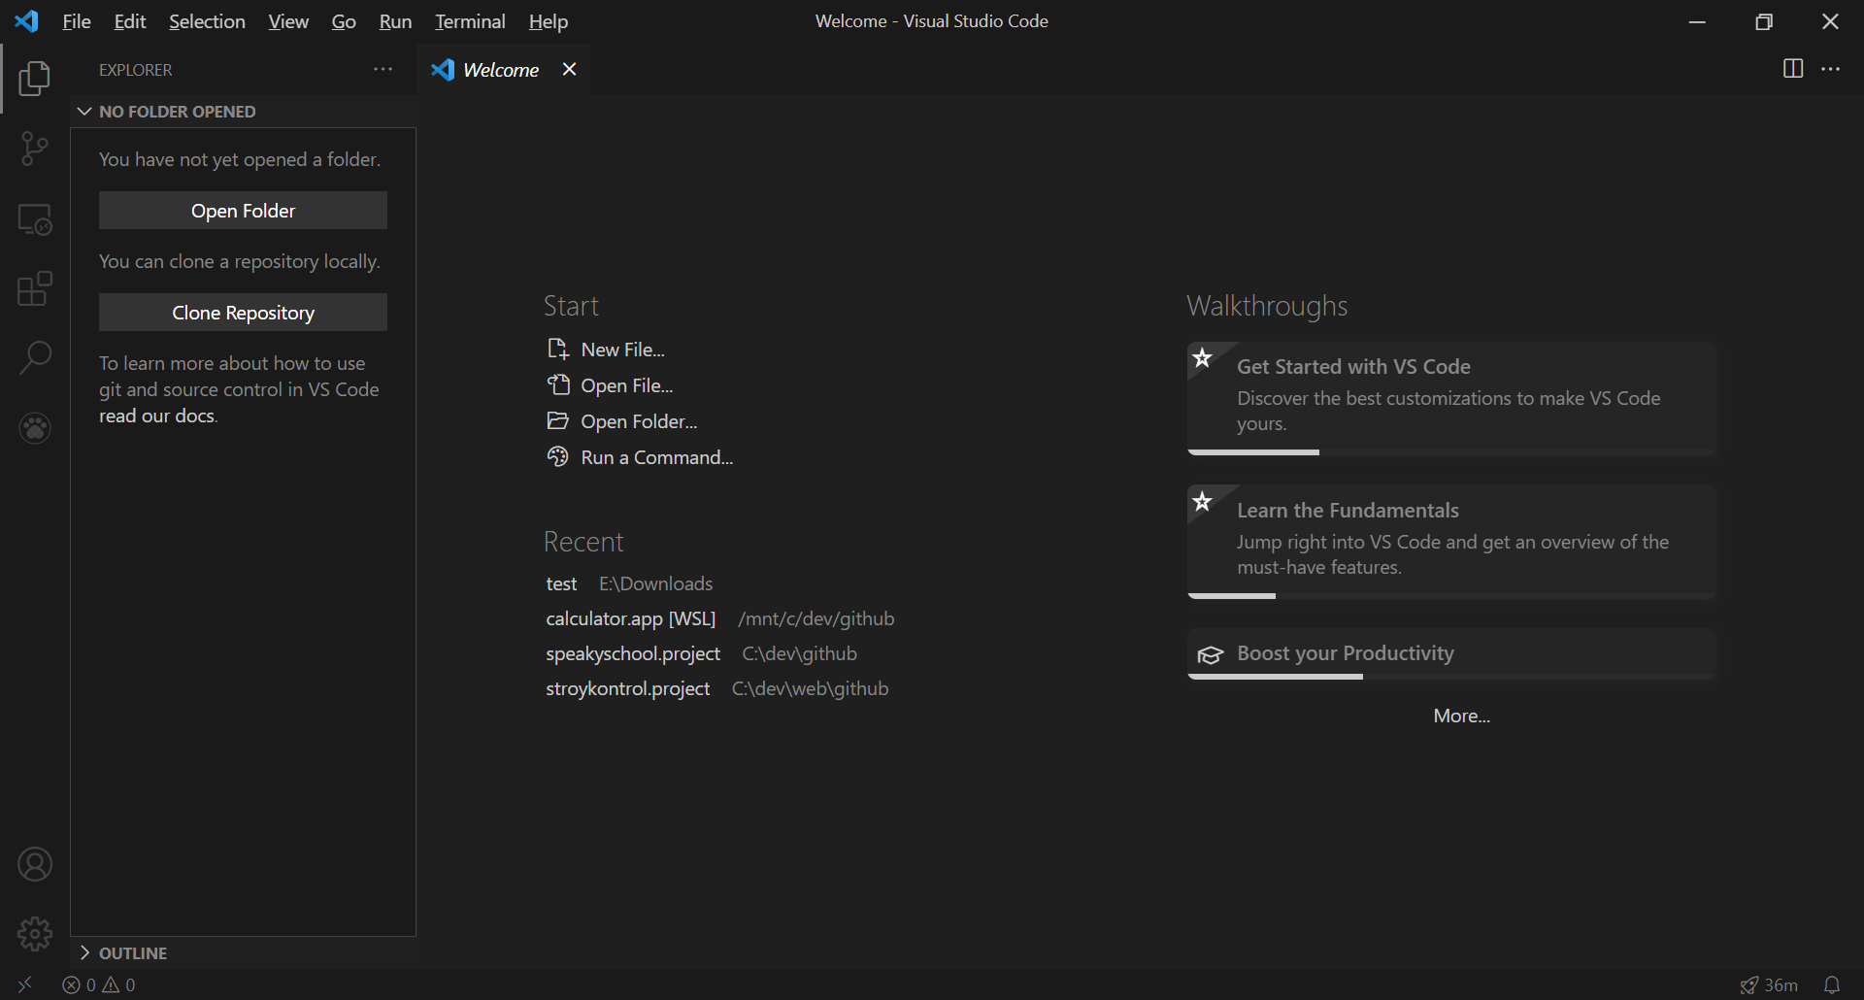
Task: Click Boost your Productivity progress bar
Action: (x=1451, y=677)
